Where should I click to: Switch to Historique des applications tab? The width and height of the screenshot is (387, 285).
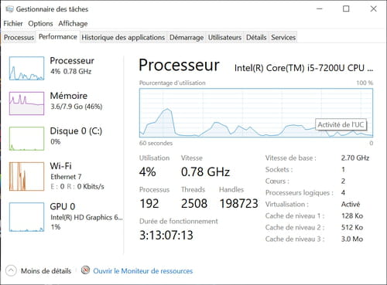click(x=123, y=37)
